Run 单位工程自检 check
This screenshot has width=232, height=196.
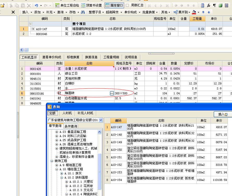pyautogui.click(x=67, y=5)
